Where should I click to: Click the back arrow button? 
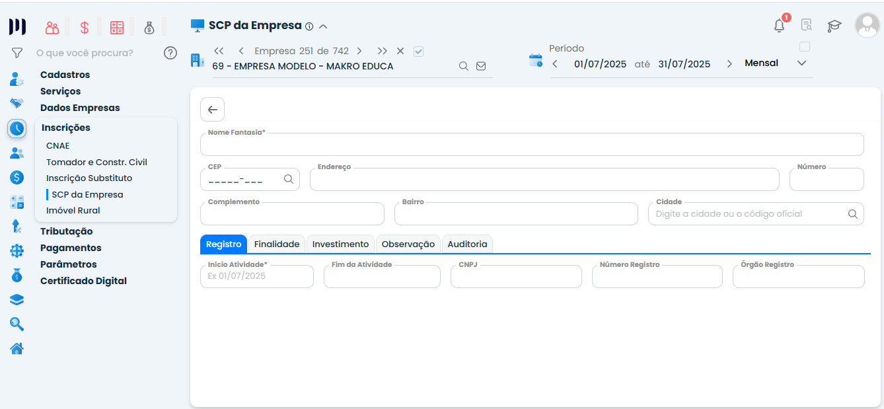212,110
